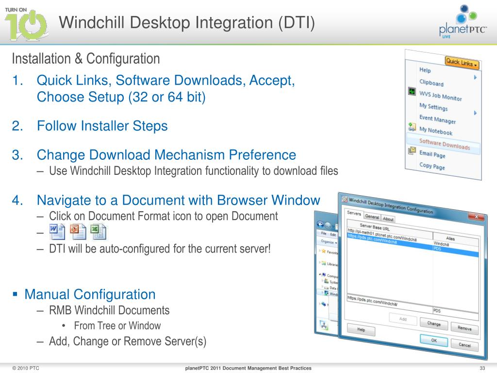Click the planetPTC Live logo
The image size is (497, 373).
pyautogui.click(x=463, y=21)
